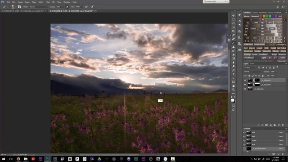Select the Hand tool
The image size is (288, 162).
233,86
